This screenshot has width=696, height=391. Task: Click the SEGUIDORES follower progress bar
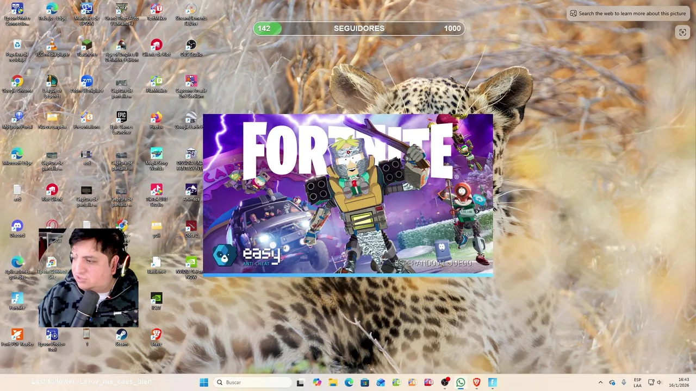[359, 28]
